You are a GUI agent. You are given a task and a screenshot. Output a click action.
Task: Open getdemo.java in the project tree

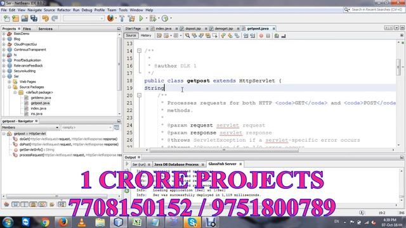pyautogui.click(x=41, y=98)
